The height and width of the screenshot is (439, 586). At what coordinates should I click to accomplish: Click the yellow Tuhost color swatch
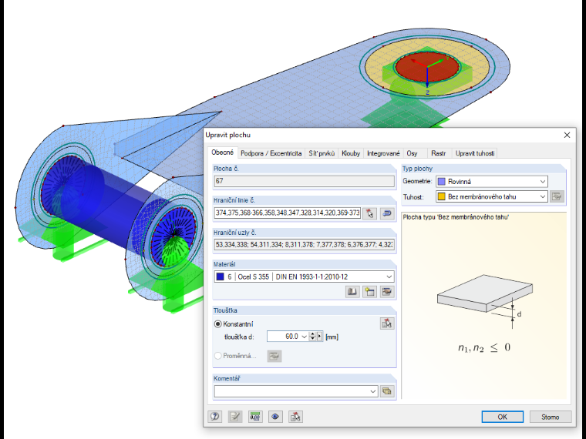tap(442, 196)
